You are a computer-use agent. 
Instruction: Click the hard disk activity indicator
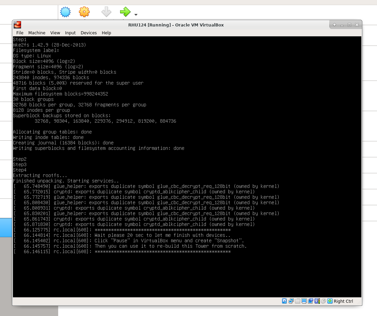click(x=284, y=301)
